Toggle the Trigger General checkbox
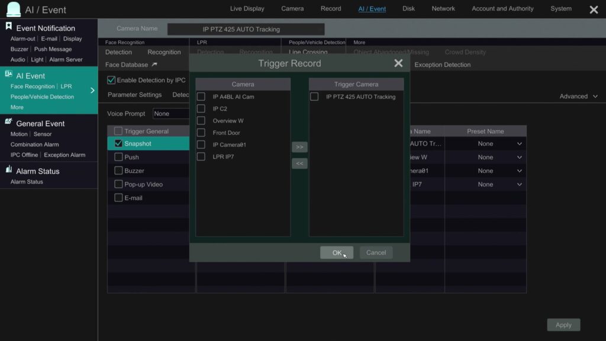Viewport: 606px width, 341px height. [x=118, y=131]
